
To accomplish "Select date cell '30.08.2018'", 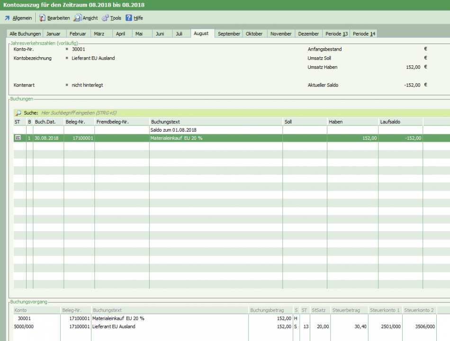I will [x=46, y=138].
